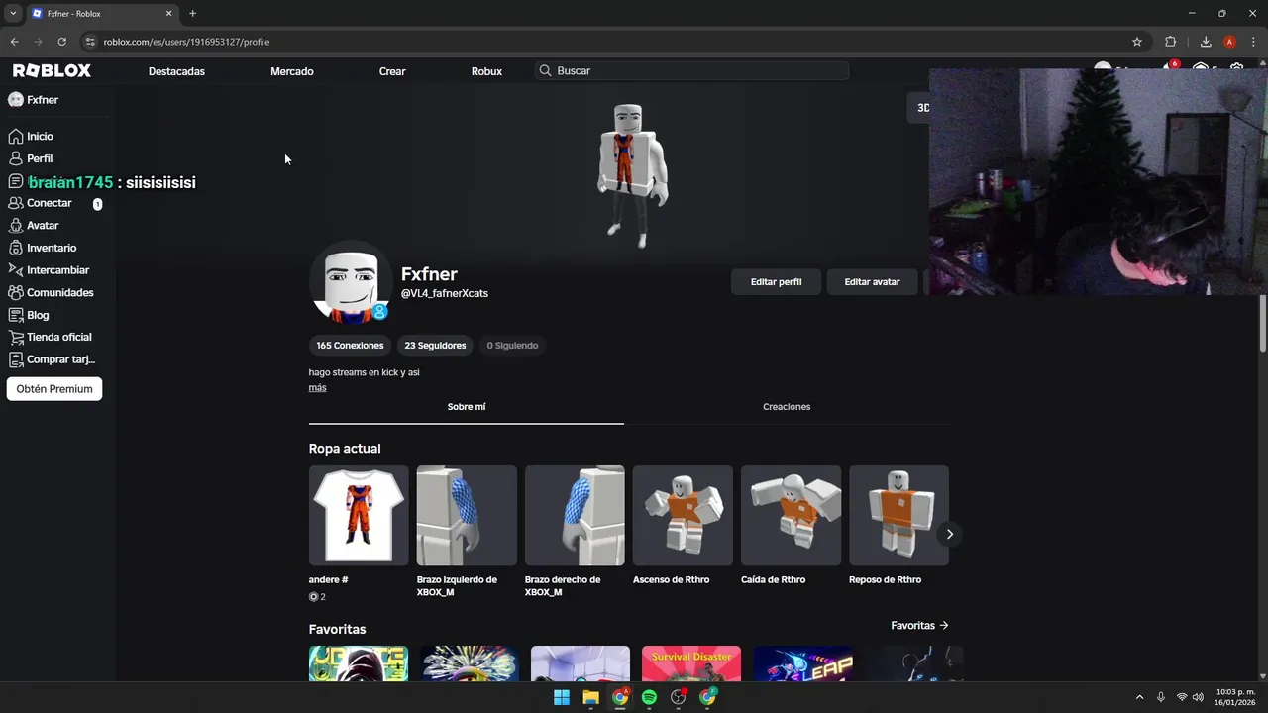Viewport: 1268px width, 713px height.
Task: Click the Roblox logo in header
Action: (x=52, y=70)
